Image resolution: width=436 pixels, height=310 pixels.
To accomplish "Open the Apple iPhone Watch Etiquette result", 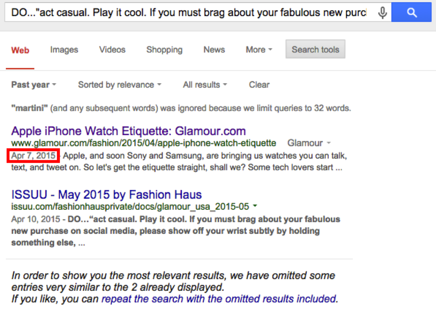I will pos(128,131).
